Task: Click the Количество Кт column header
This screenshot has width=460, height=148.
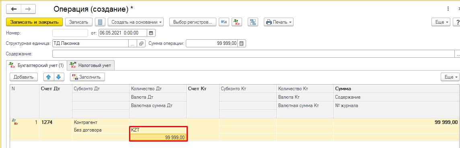Action: point(305,89)
